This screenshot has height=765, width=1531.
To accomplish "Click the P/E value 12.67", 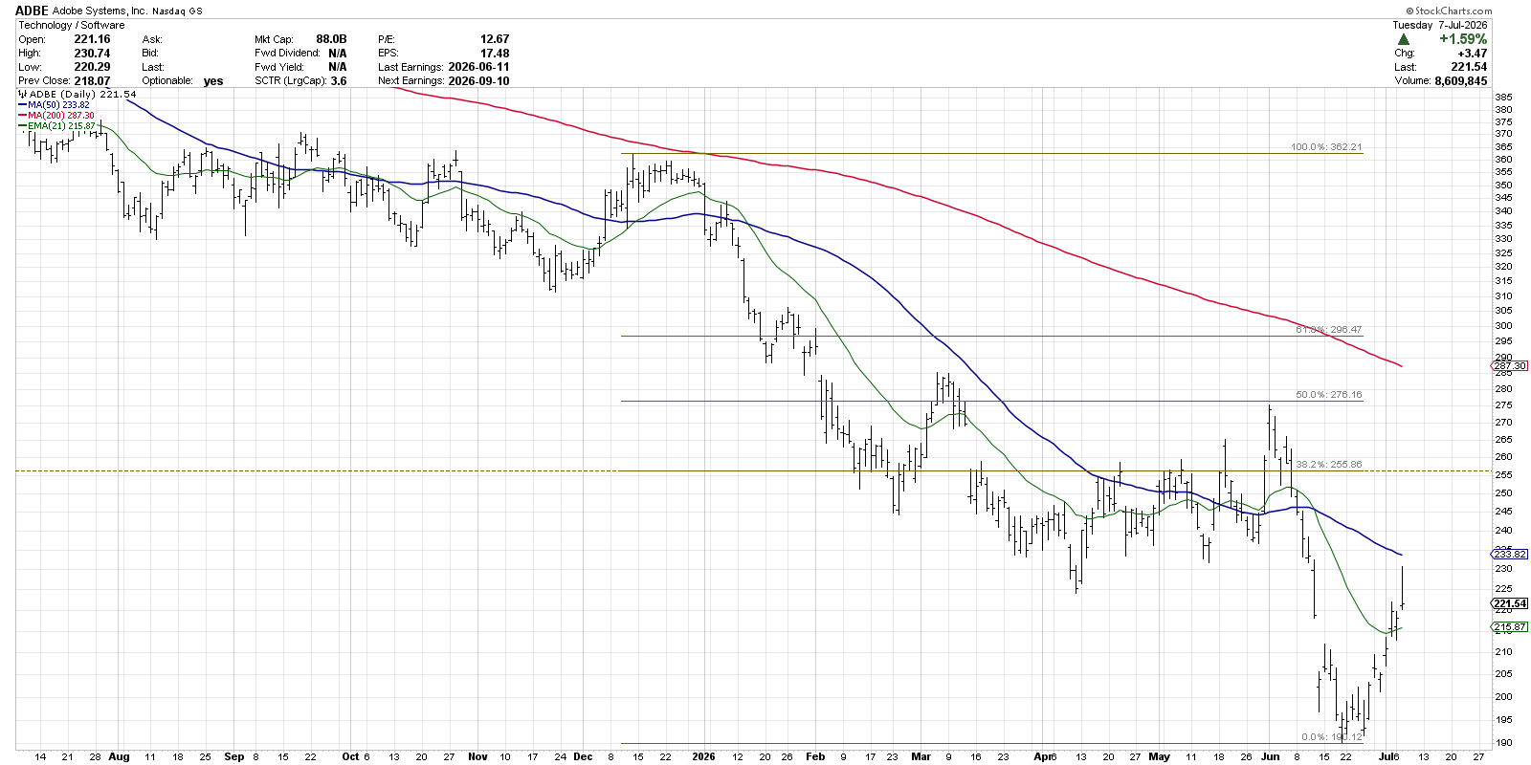I will (495, 39).
